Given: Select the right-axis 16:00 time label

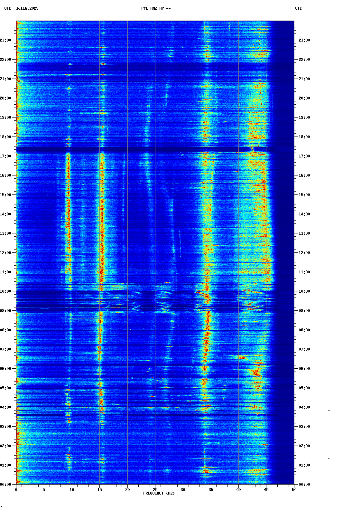Looking at the screenshot, I should 304,175.
